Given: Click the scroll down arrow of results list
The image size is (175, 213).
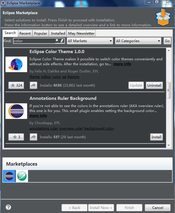Looking at the screenshot, I should 169,145.
